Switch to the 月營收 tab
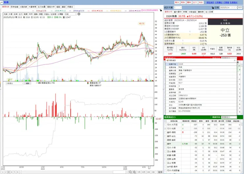Viewport: 244px width, 174px height. click(70, 7)
